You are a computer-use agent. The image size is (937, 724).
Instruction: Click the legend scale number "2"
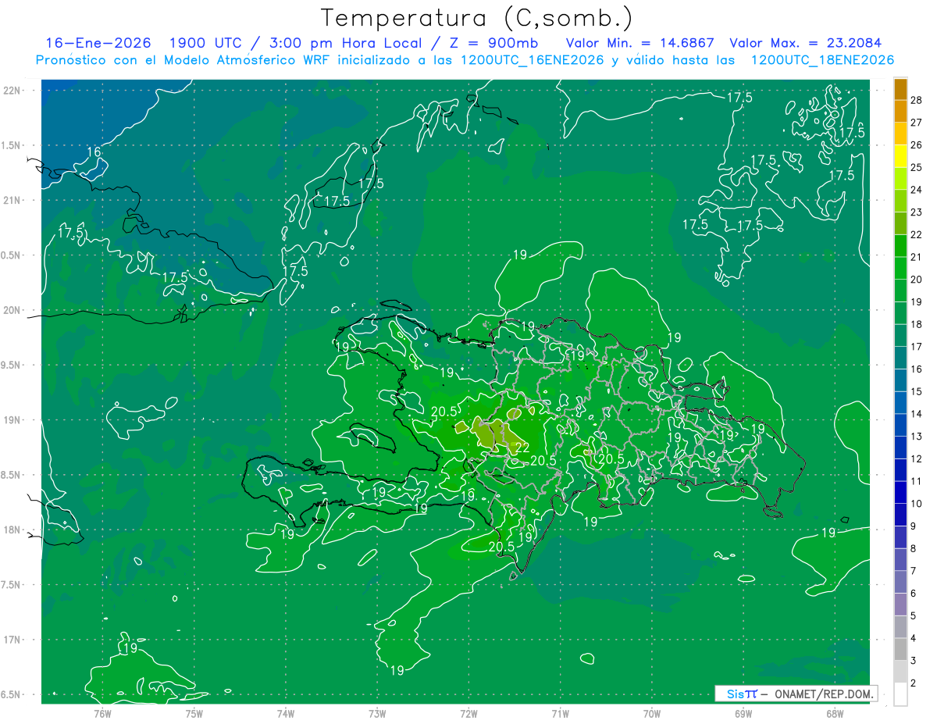point(915,683)
